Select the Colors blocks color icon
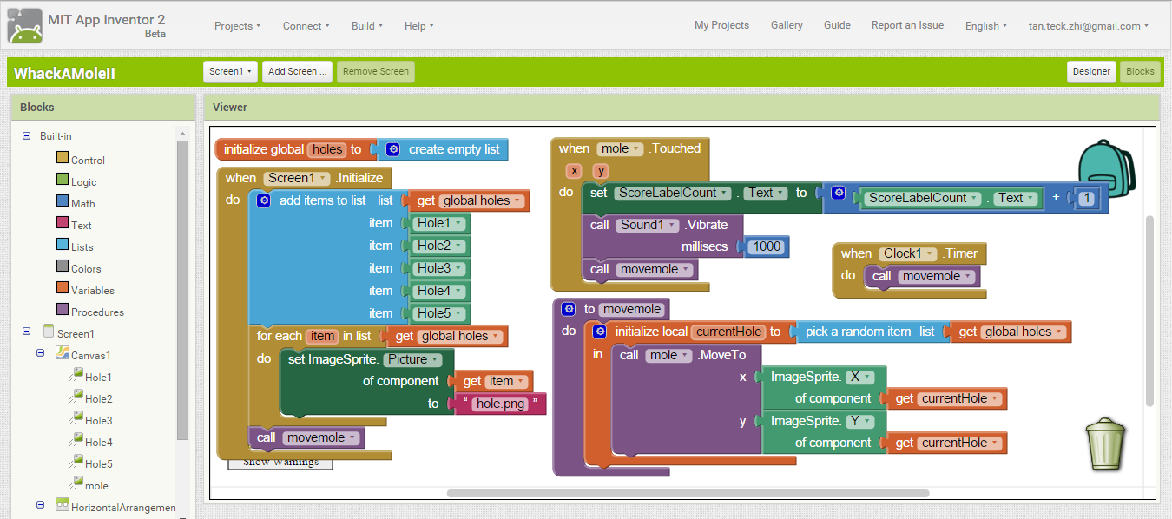 [x=63, y=266]
